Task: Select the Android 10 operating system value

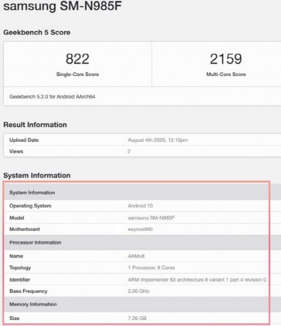Action: click(x=140, y=206)
